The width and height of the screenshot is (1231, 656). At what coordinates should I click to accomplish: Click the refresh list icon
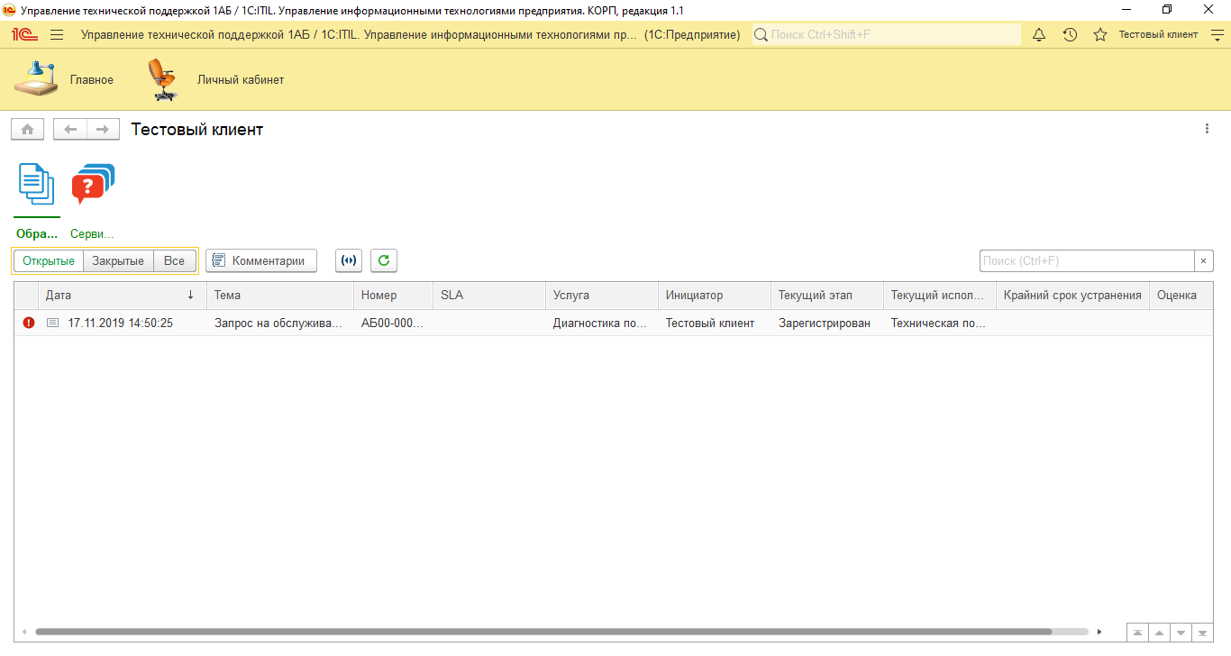[x=384, y=260]
